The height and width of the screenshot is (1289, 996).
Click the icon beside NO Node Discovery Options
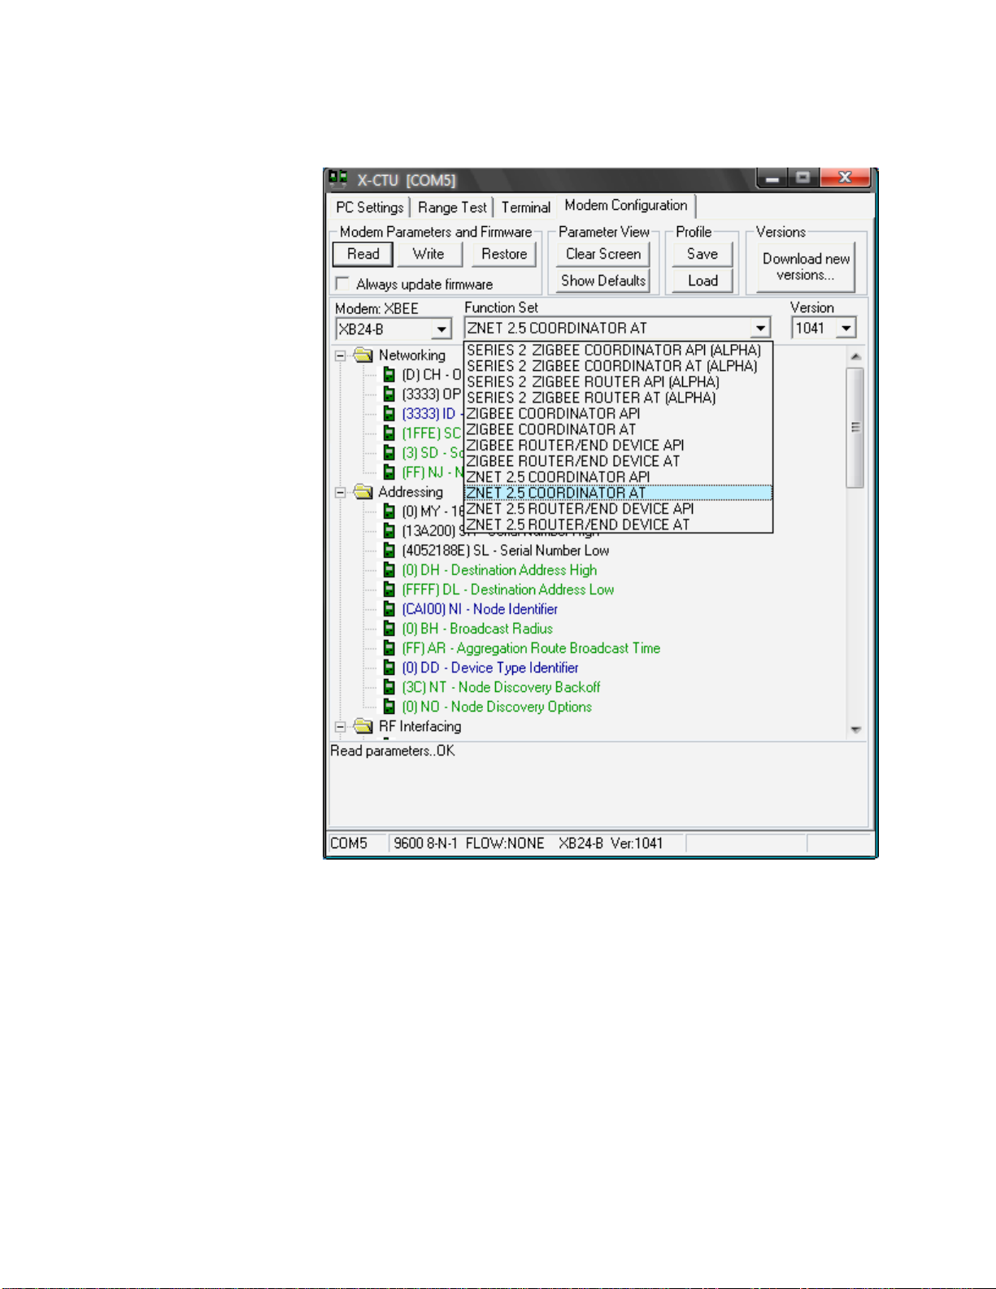[x=389, y=707]
